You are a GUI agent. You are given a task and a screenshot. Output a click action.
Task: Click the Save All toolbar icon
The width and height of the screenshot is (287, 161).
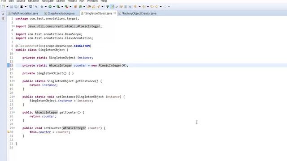(x=16, y=7)
